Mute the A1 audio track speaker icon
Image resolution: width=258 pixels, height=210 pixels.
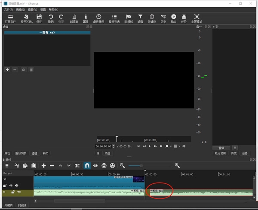click(19, 192)
